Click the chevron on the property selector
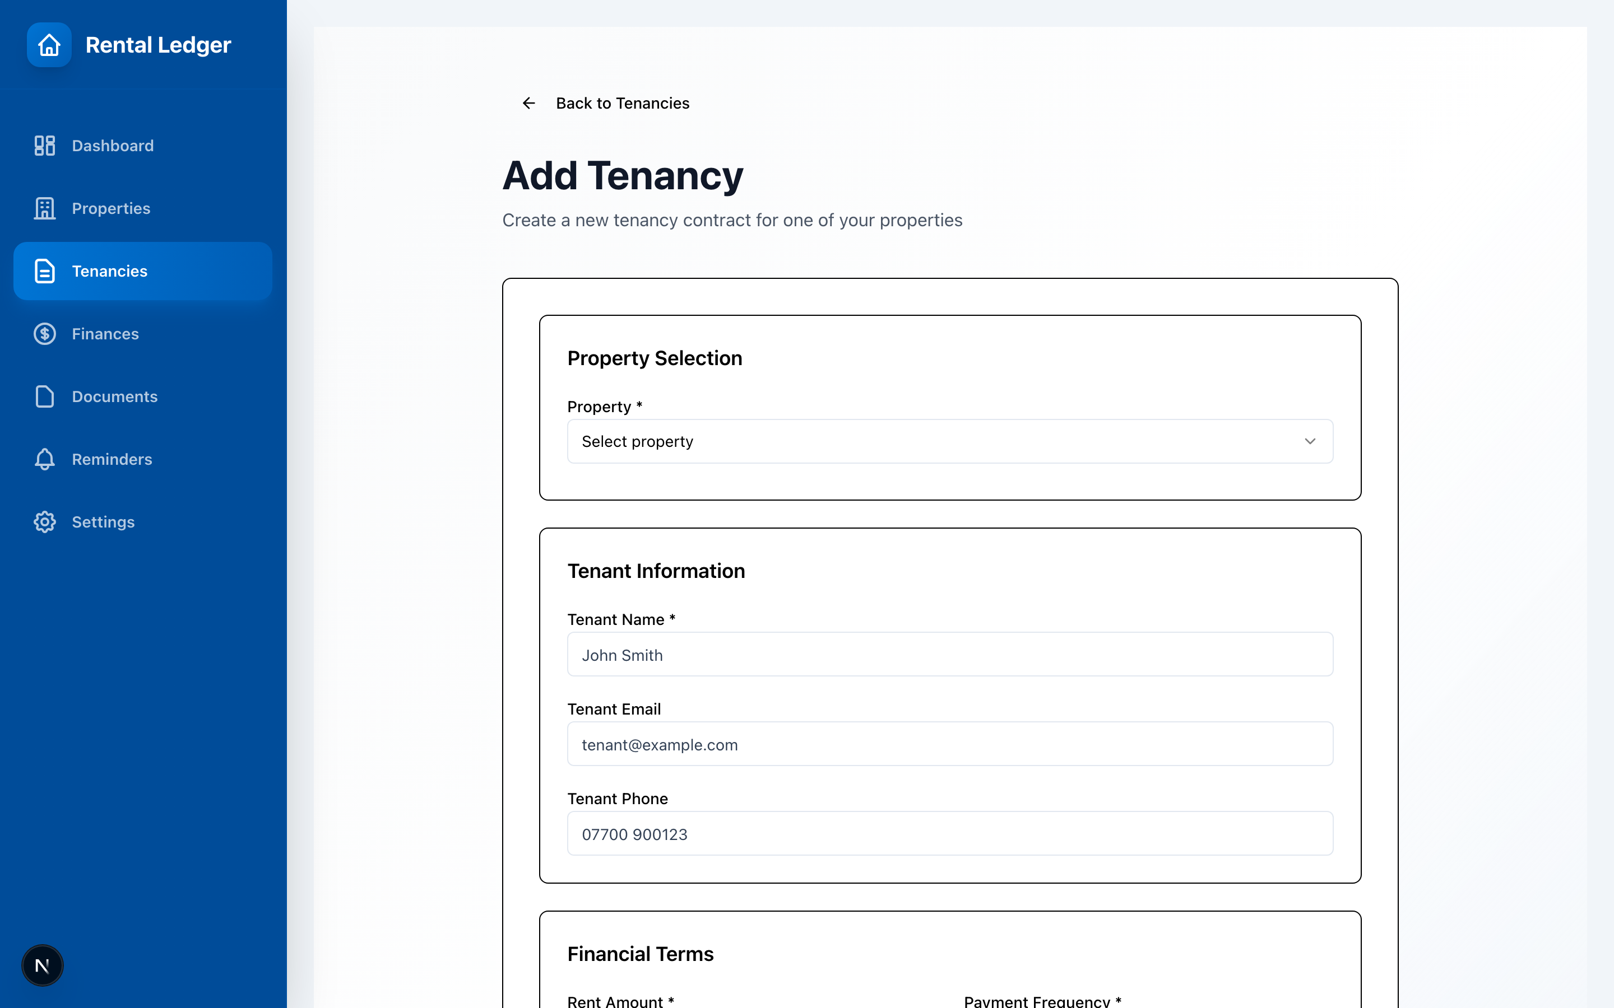 point(1309,441)
